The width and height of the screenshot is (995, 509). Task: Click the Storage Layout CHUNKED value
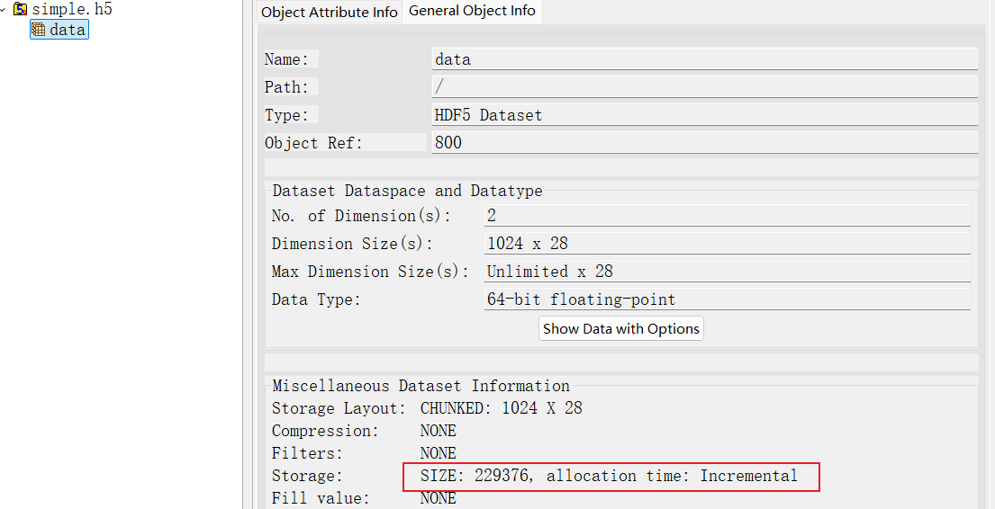click(x=501, y=408)
